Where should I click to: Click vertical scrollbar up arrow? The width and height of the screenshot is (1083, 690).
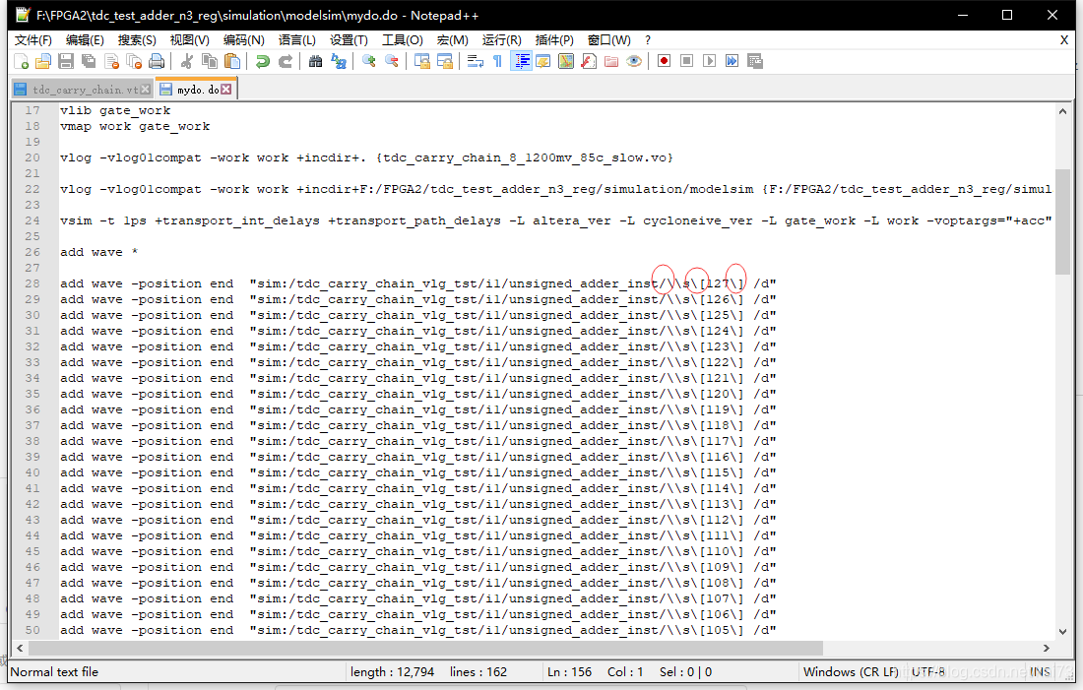coord(1062,111)
